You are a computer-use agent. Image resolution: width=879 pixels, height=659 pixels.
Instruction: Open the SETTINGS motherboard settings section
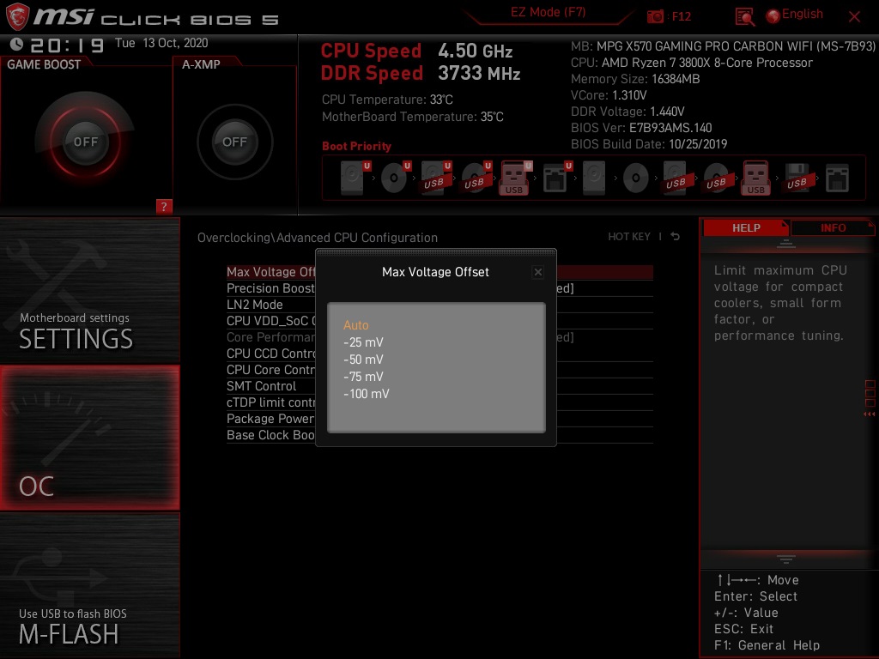pos(89,290)
